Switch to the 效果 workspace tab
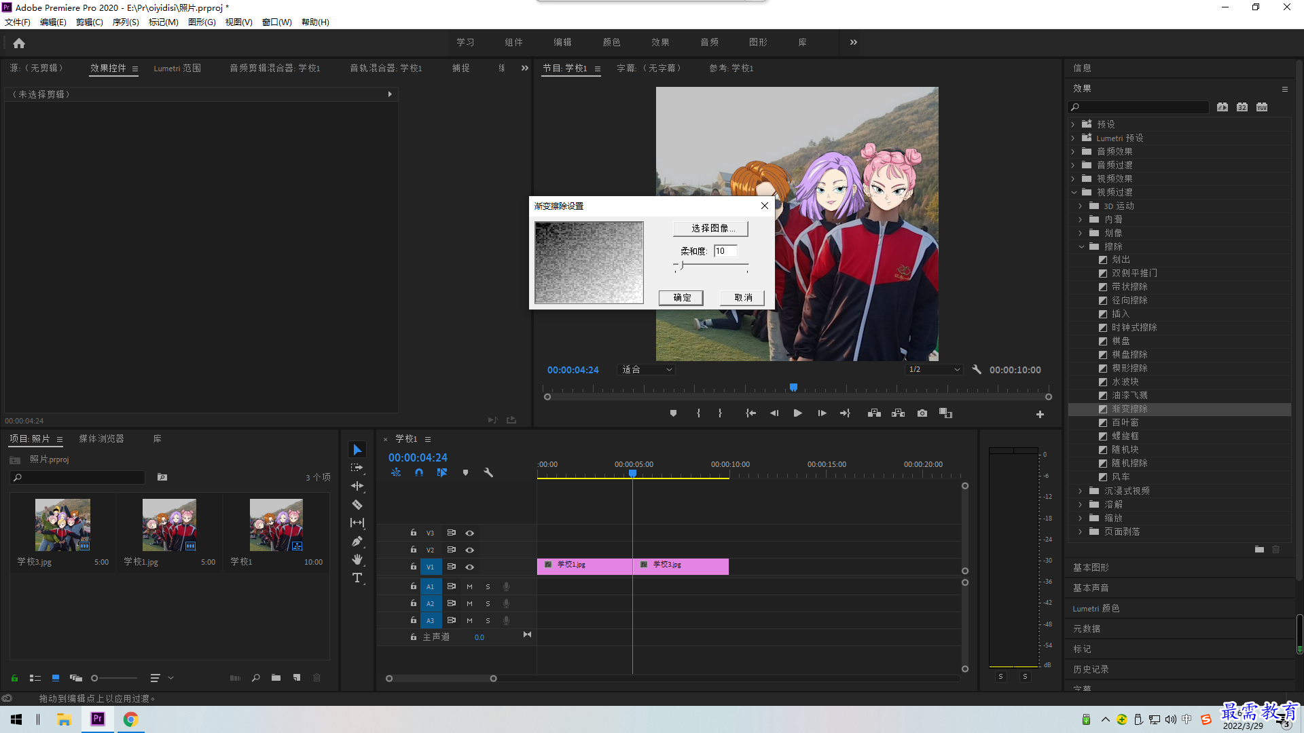This screenshot has width=1304, height=733. [x=660, y=42]
